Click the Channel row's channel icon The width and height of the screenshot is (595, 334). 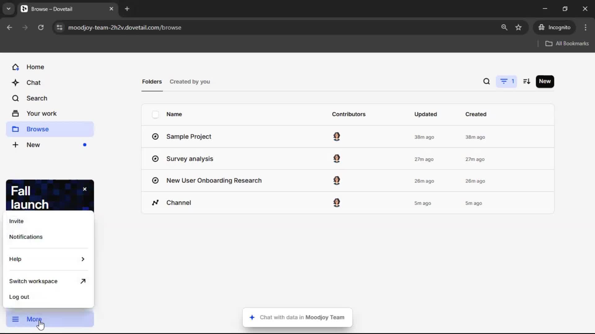(x=155, y=203)
